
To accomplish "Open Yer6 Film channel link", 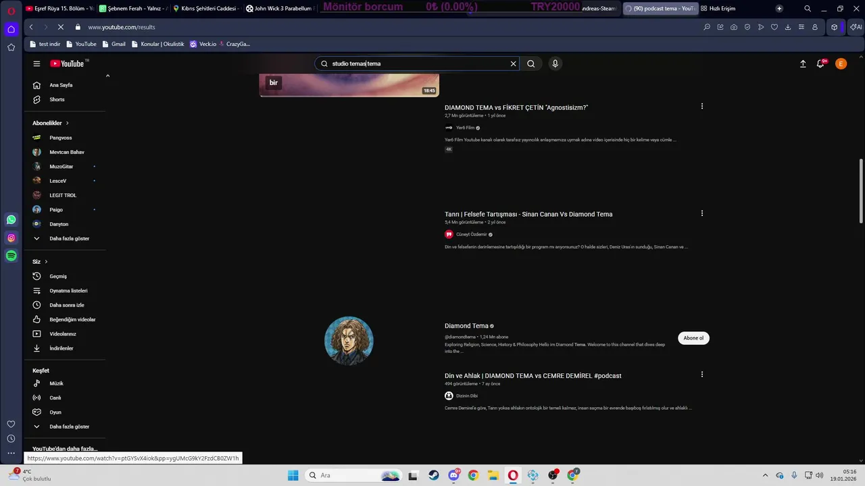I will point(465,128).
